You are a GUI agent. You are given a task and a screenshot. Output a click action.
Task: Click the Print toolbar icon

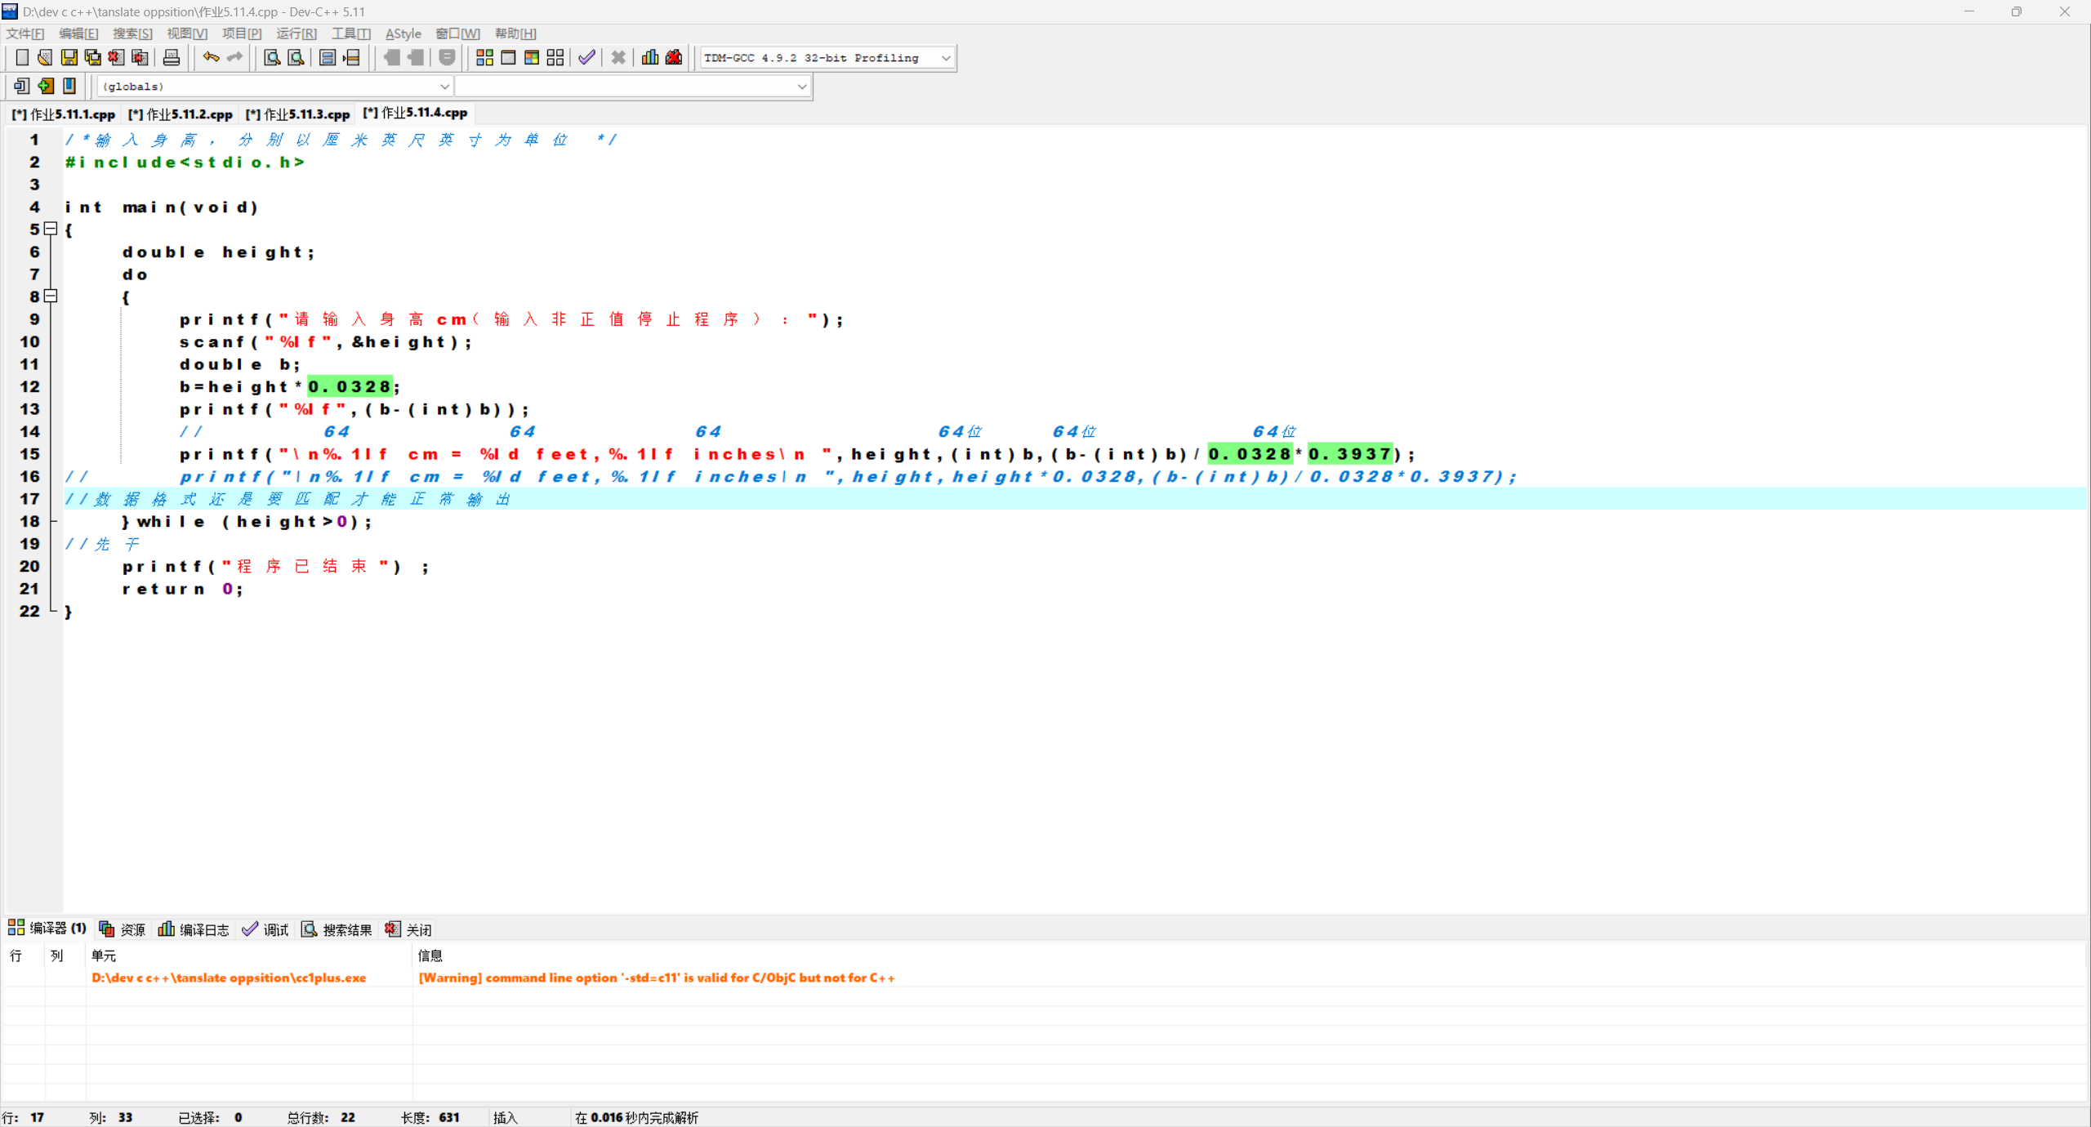tap(171, 57)
